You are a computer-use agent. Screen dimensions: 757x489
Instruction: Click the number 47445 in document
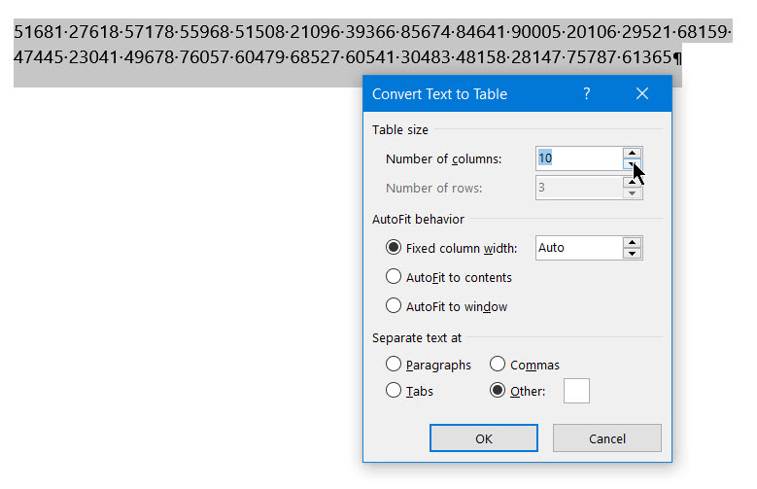[x=39, y=57]
